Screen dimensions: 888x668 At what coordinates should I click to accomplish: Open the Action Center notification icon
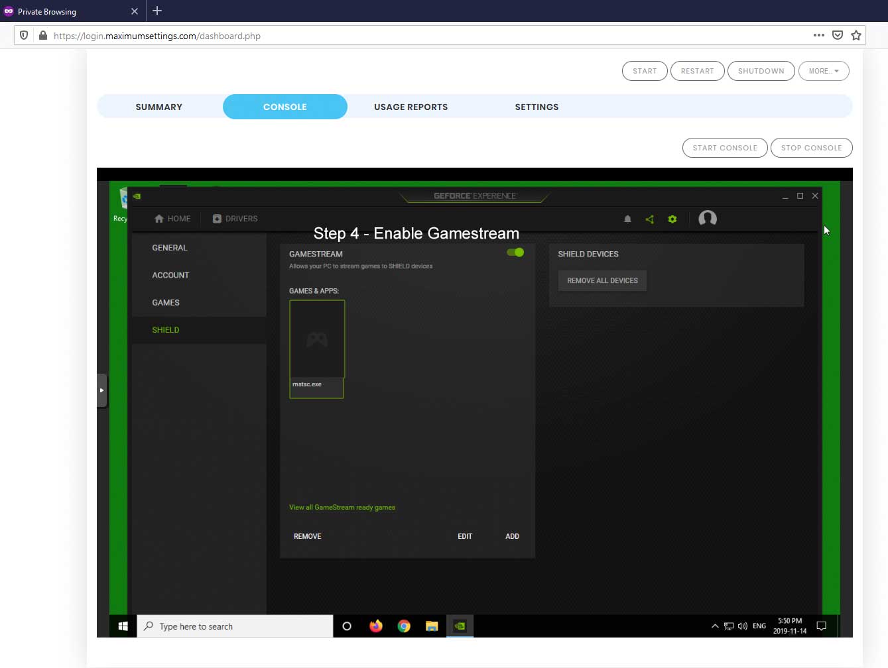(x=821, y=626)
